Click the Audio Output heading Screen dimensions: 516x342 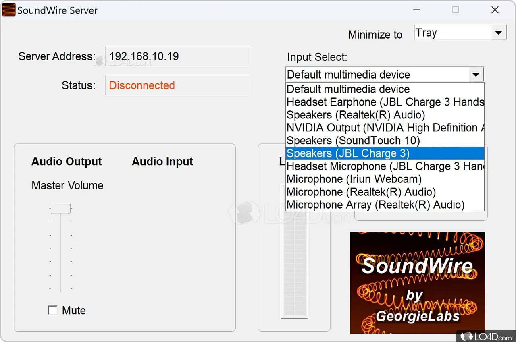pyautogui.click(x=67, y=162)
